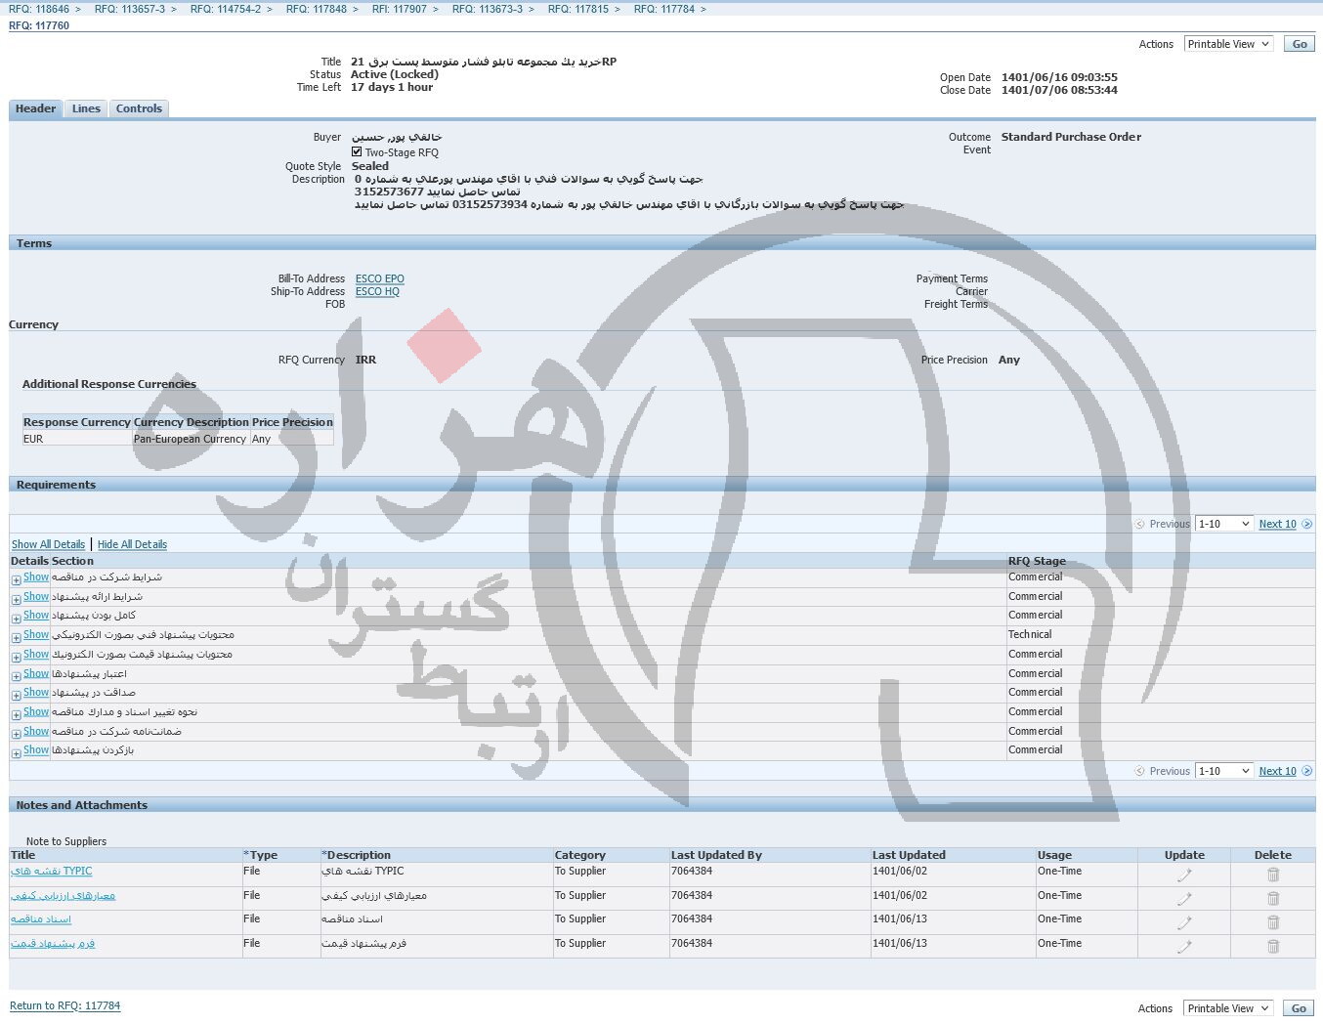This screenshot has height=1025, width=1323.
Task: Click Show link for نحوه تغيير اسناد row
Action: (x=36, y=712)
